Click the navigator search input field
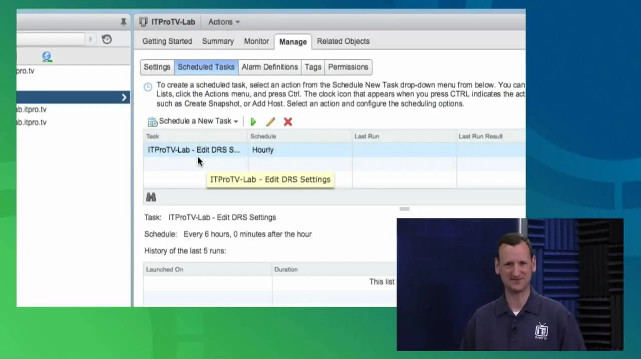The width and height of the screenshot is (641, 359). 51,39
